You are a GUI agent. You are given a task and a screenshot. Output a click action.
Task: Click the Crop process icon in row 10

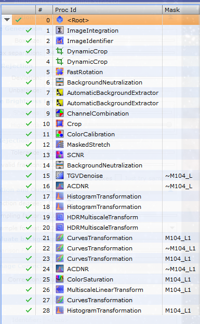point(60,124)
